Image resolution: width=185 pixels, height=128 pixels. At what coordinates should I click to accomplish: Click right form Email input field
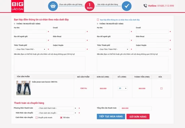click(x=152, y=32)
